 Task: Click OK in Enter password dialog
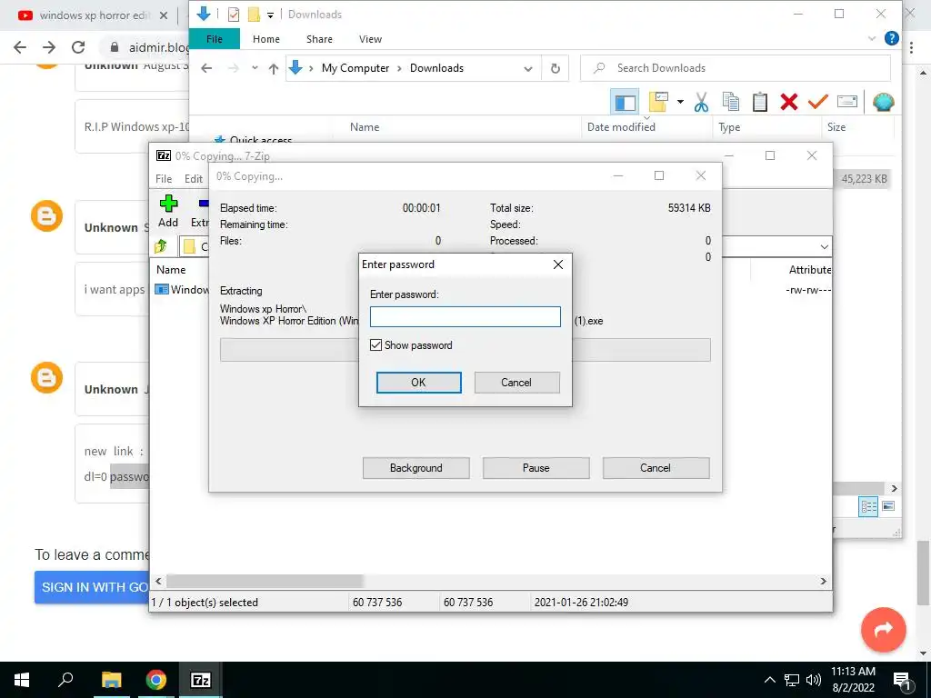(x=418, y=383)
